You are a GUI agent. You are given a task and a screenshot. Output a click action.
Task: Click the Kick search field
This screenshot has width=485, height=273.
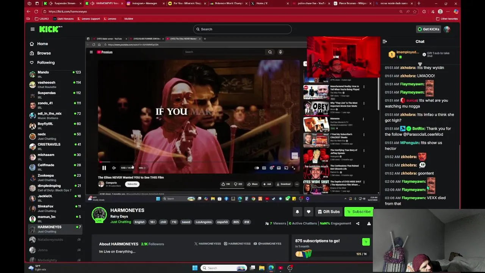point(242,29)
